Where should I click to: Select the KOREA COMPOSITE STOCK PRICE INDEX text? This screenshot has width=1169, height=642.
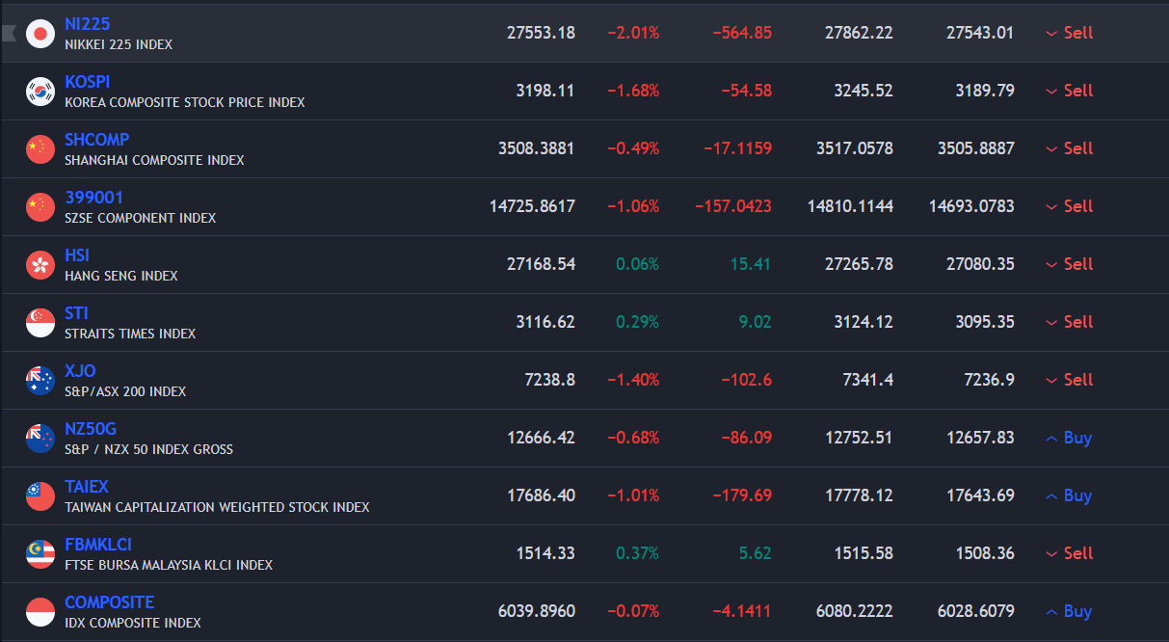tap(185, 102)
